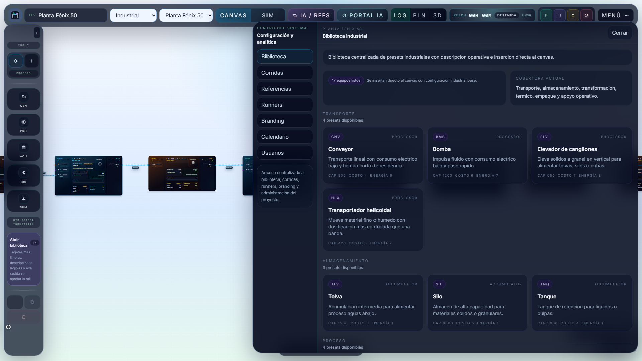642x361 pixels.
Task: Open the Planta Fénix 50 dropdown
Action: coord(186,15)
